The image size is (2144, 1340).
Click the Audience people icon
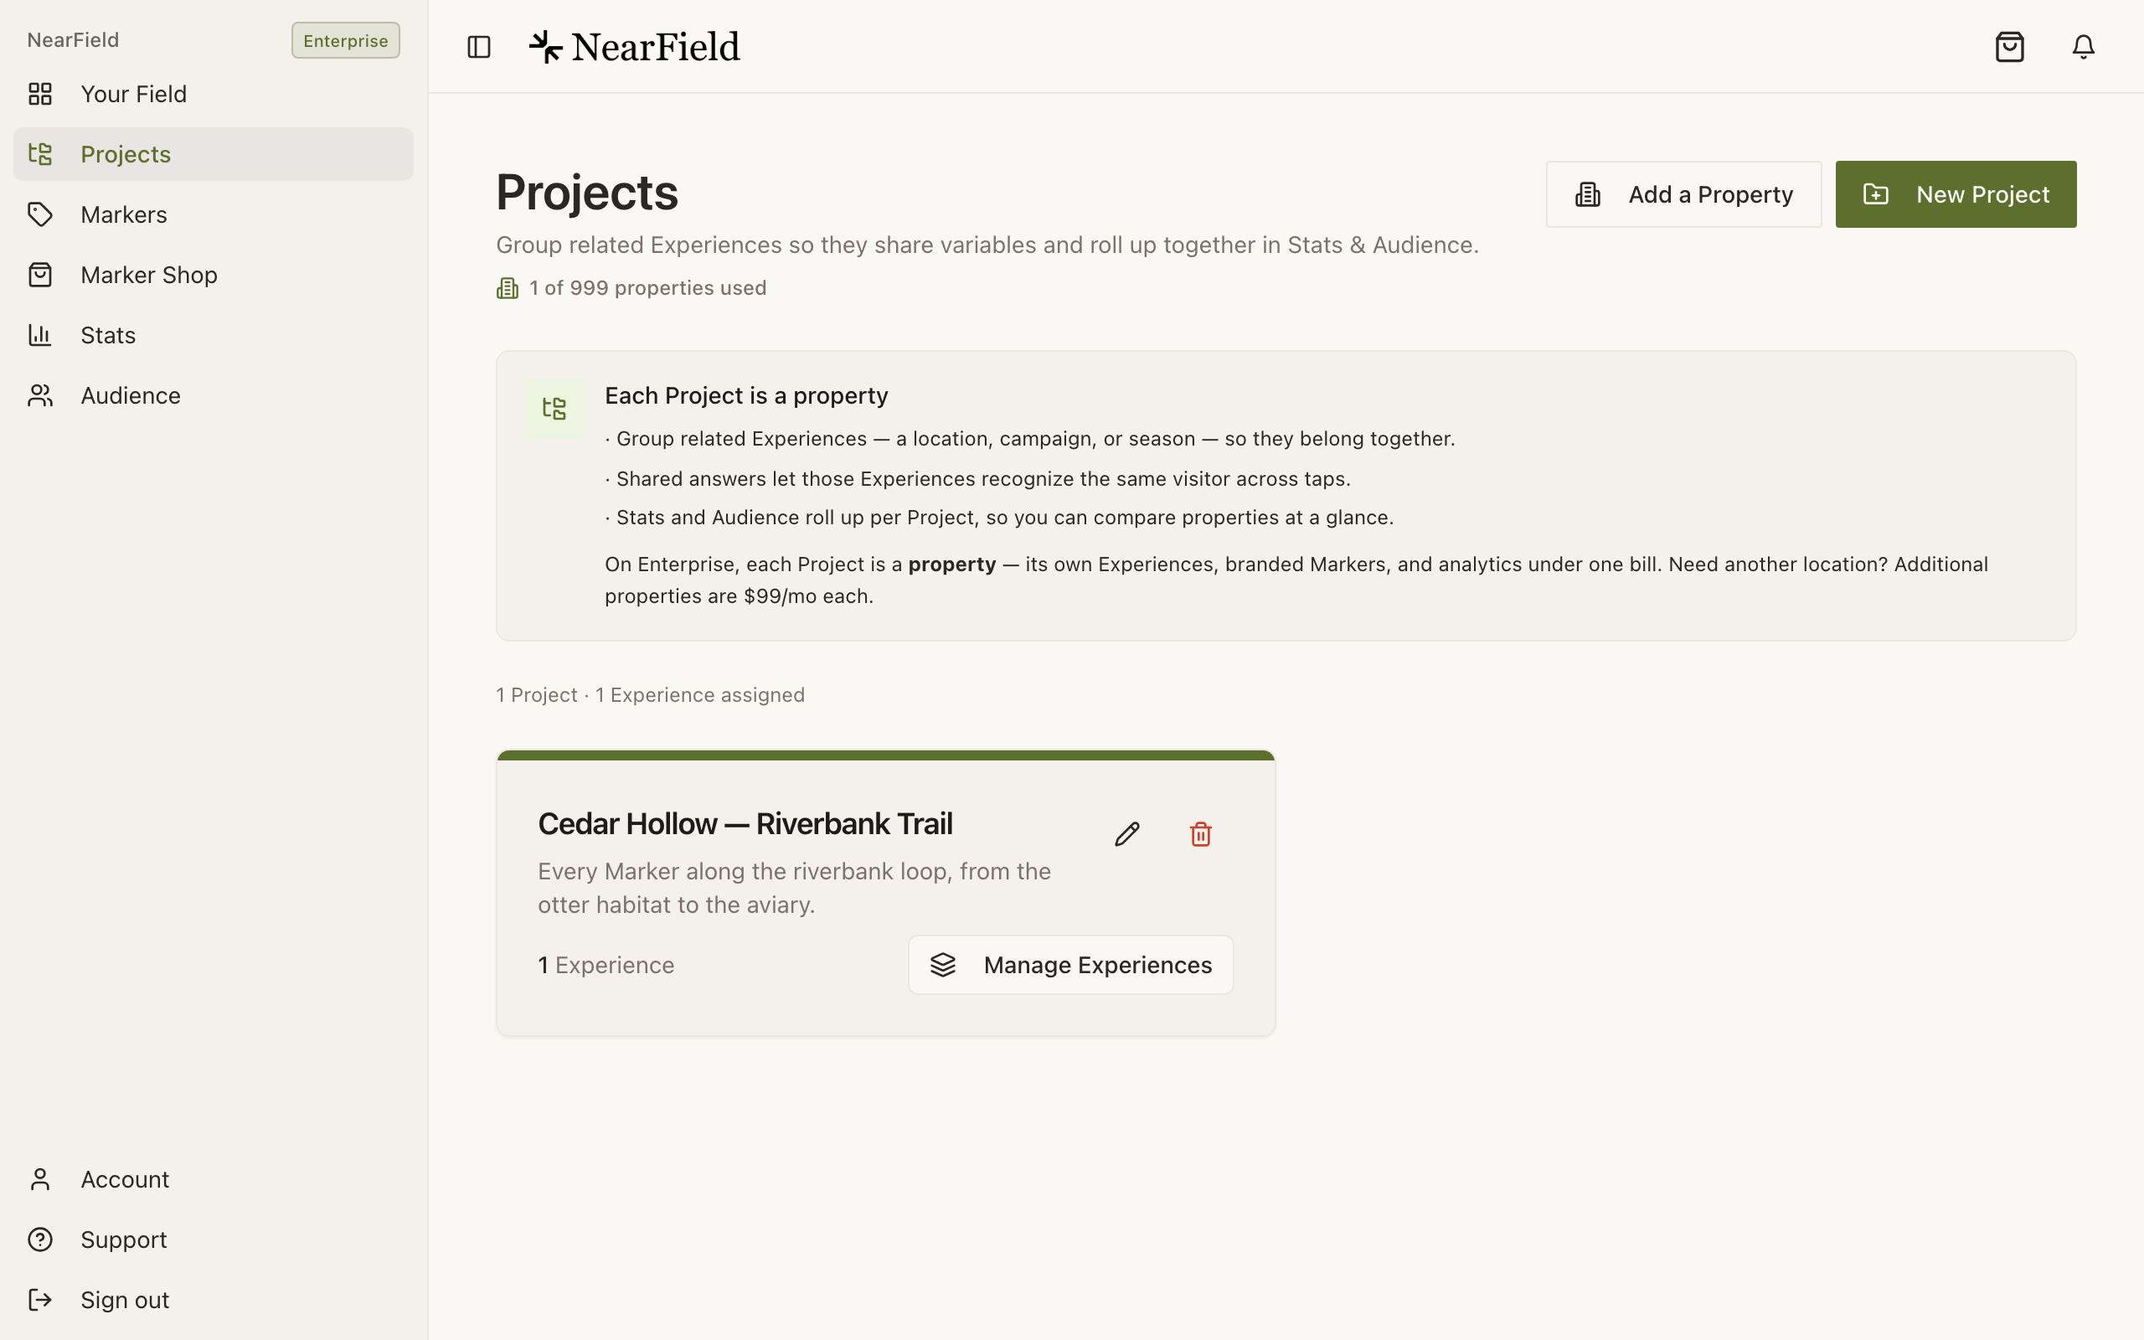[x=40, y=395]
